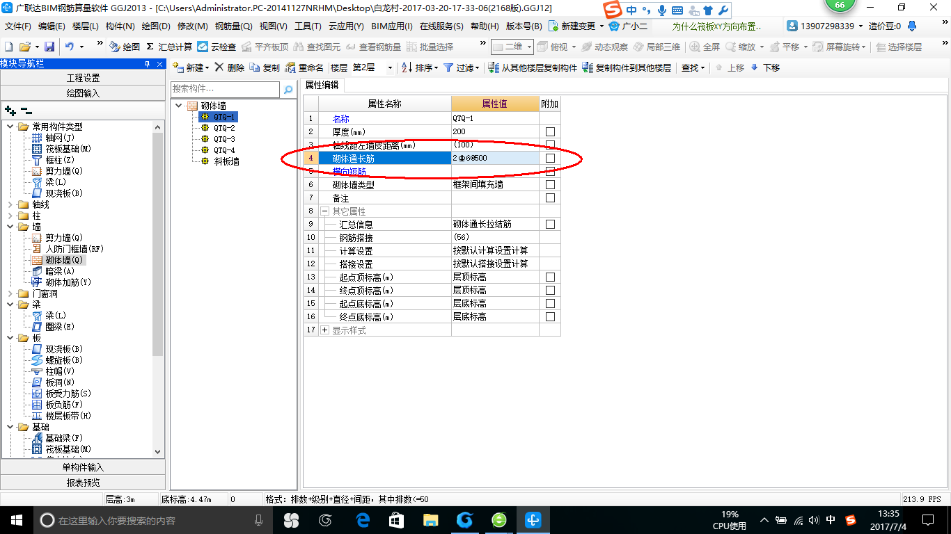Click 从其他楼层复制构件

point(533,67)
